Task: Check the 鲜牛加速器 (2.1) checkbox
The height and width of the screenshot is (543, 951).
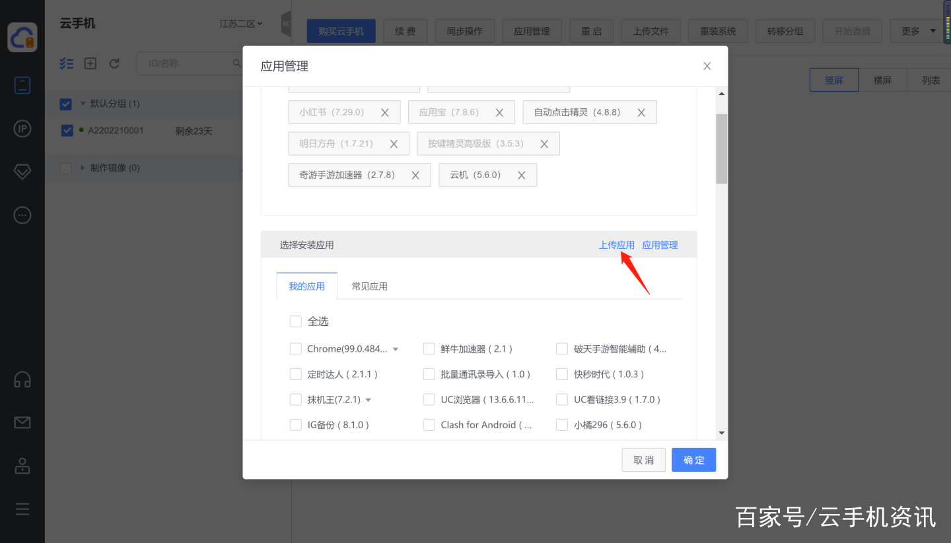Action: [x=429, y=348]
